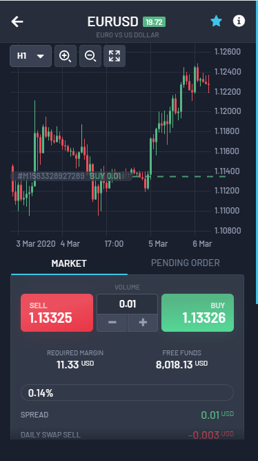Go back with the left arrow
The height and width of the screenshot is (461, 258).
click(17, 21)
